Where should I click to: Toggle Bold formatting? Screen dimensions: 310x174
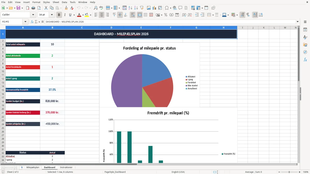click(x=59, y=15)
